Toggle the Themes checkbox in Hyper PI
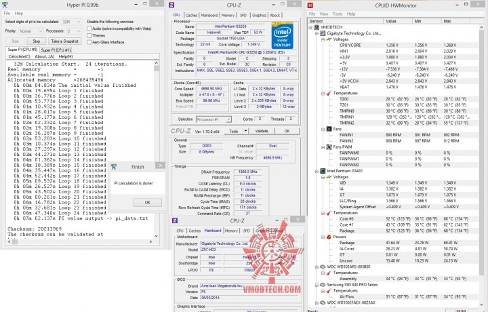 89,35
